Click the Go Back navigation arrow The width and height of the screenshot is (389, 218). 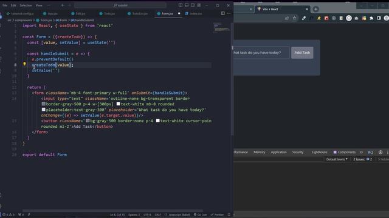[x=63, y=5]
